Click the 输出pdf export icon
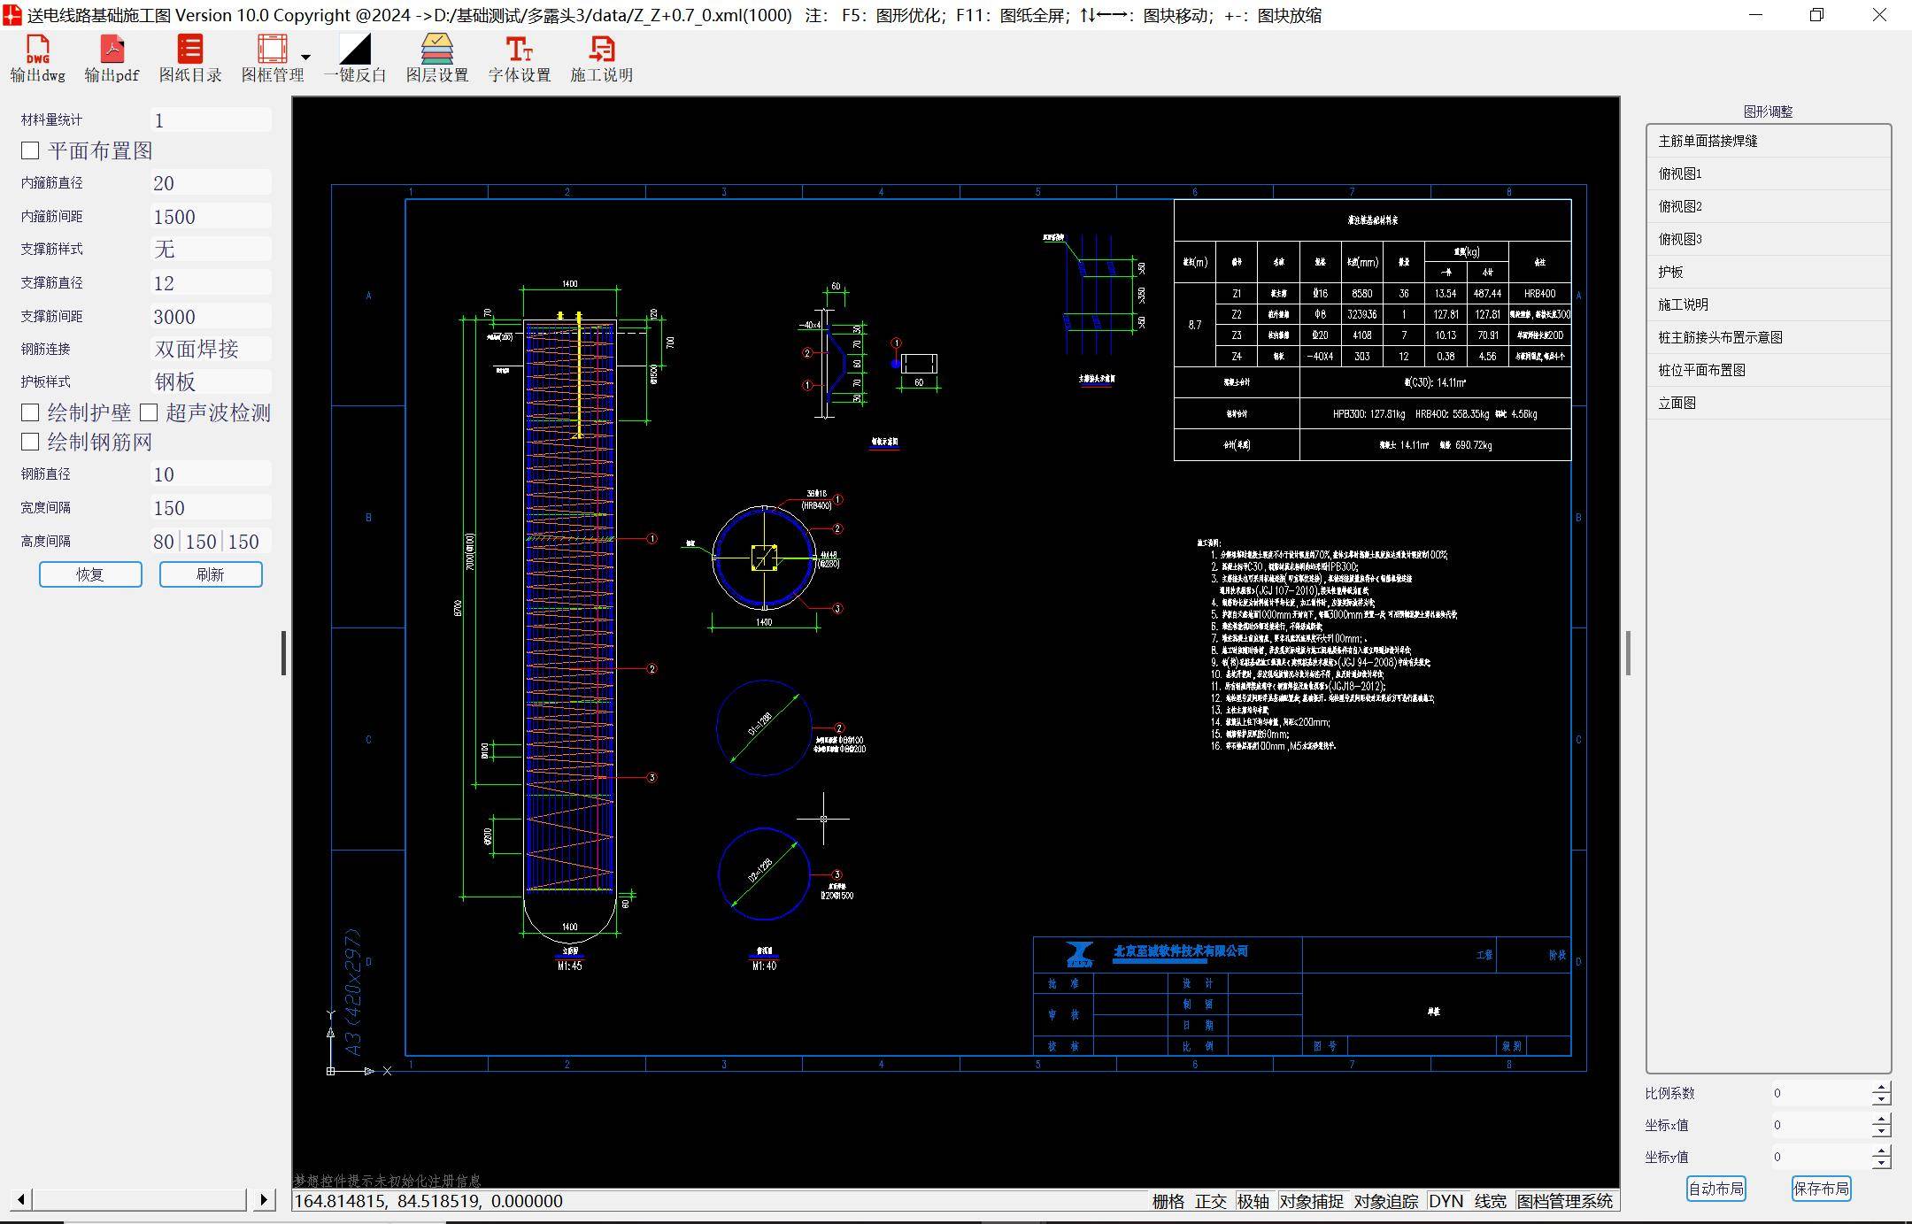Viewport: 1912px width, 1224px height. click(112, 50)
